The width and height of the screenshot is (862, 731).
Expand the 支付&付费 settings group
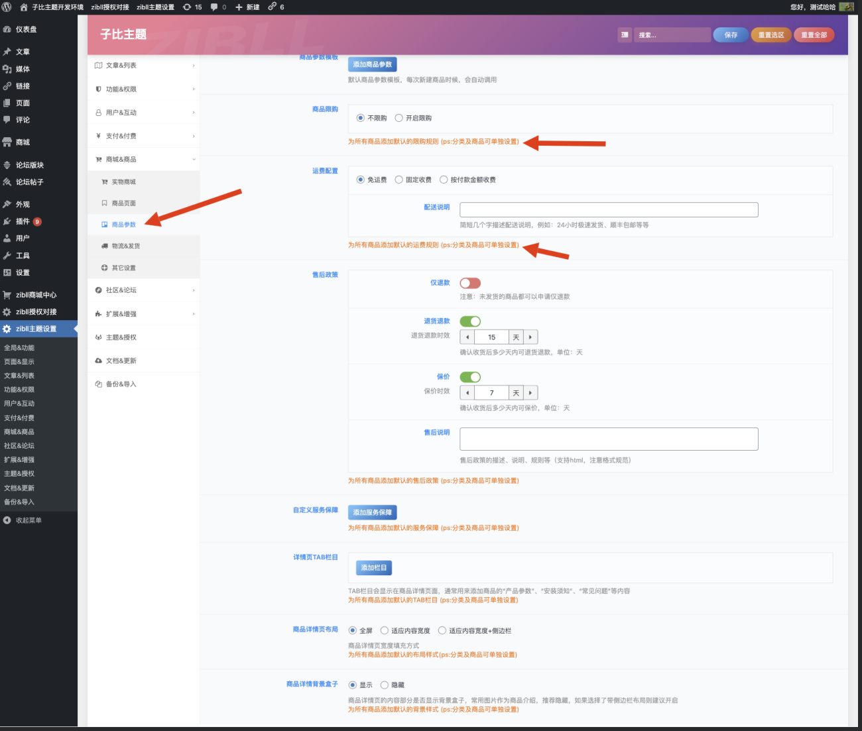coord(143,136)
